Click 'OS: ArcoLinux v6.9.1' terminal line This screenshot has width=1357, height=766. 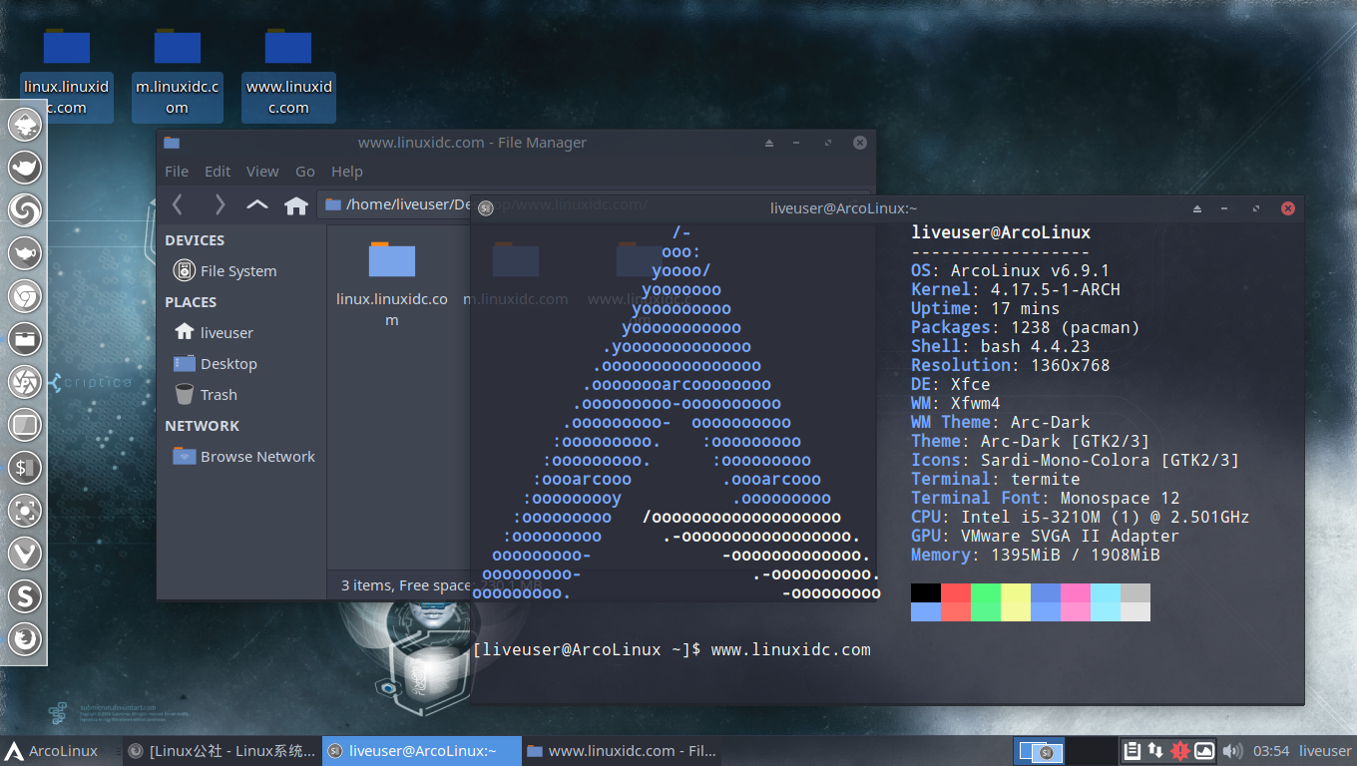pyautogui.click(x=1010, y=271)
